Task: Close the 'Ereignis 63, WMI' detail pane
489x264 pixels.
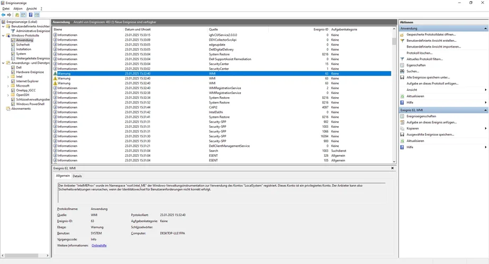Action: [x=392, y=168]
